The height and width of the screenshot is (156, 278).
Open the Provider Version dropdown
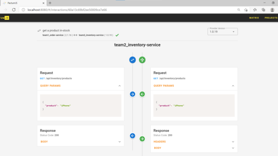223,32
